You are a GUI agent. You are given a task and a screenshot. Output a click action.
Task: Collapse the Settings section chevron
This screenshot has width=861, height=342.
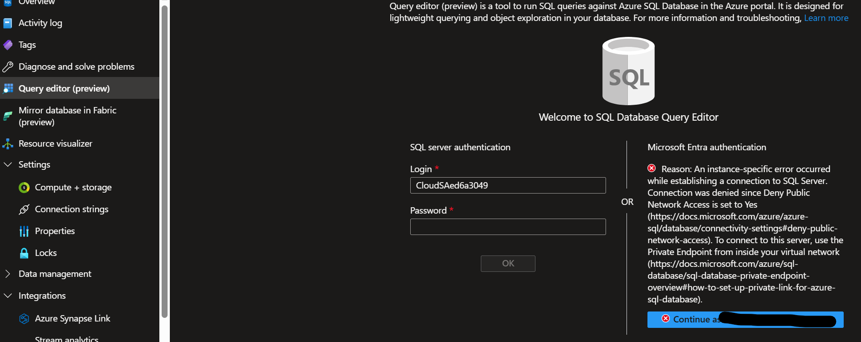point(8,164)
